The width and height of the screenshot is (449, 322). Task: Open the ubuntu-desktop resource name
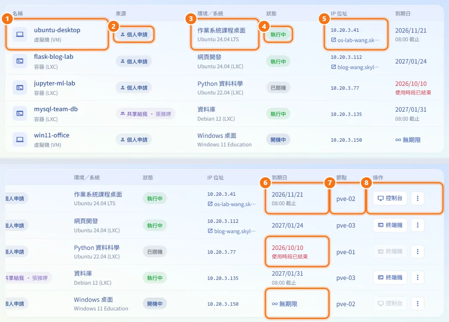coord(57,30)
